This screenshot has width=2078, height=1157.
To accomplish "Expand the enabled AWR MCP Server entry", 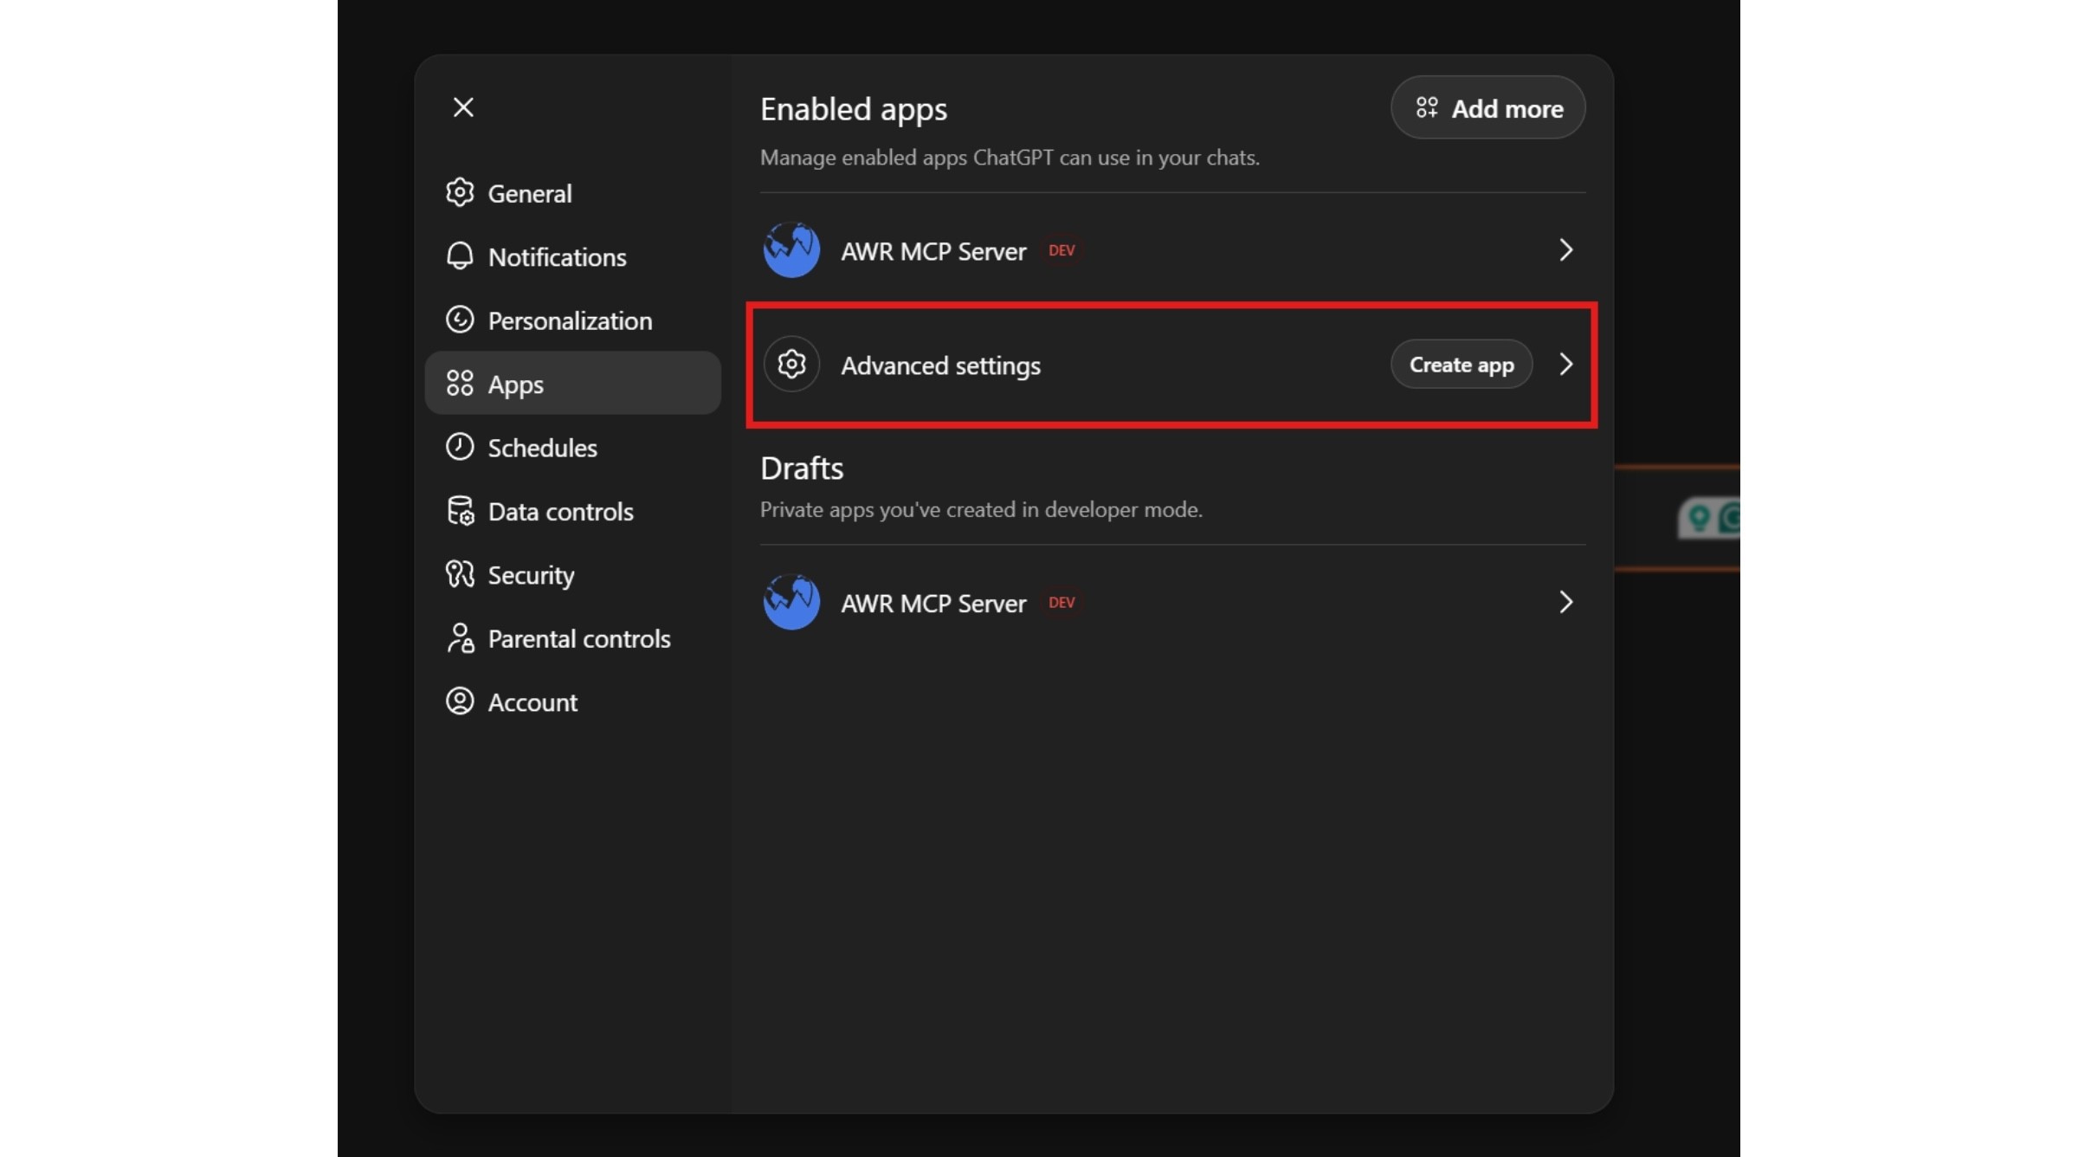I will (x=1565, y=250).
